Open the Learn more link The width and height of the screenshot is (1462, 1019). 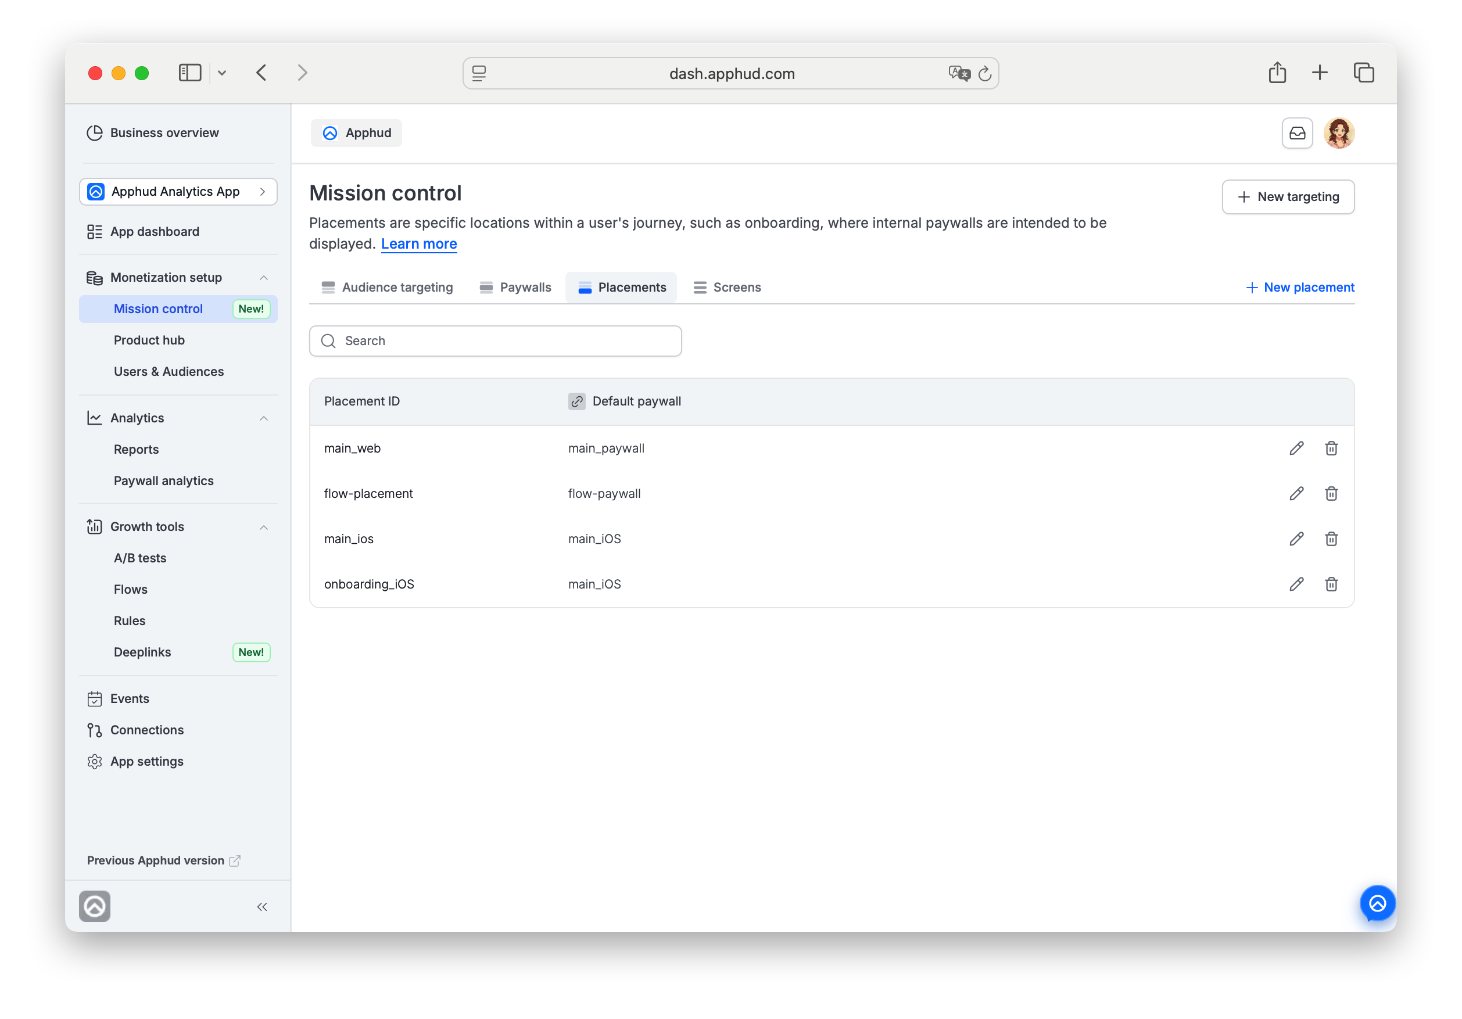(419, 244)
